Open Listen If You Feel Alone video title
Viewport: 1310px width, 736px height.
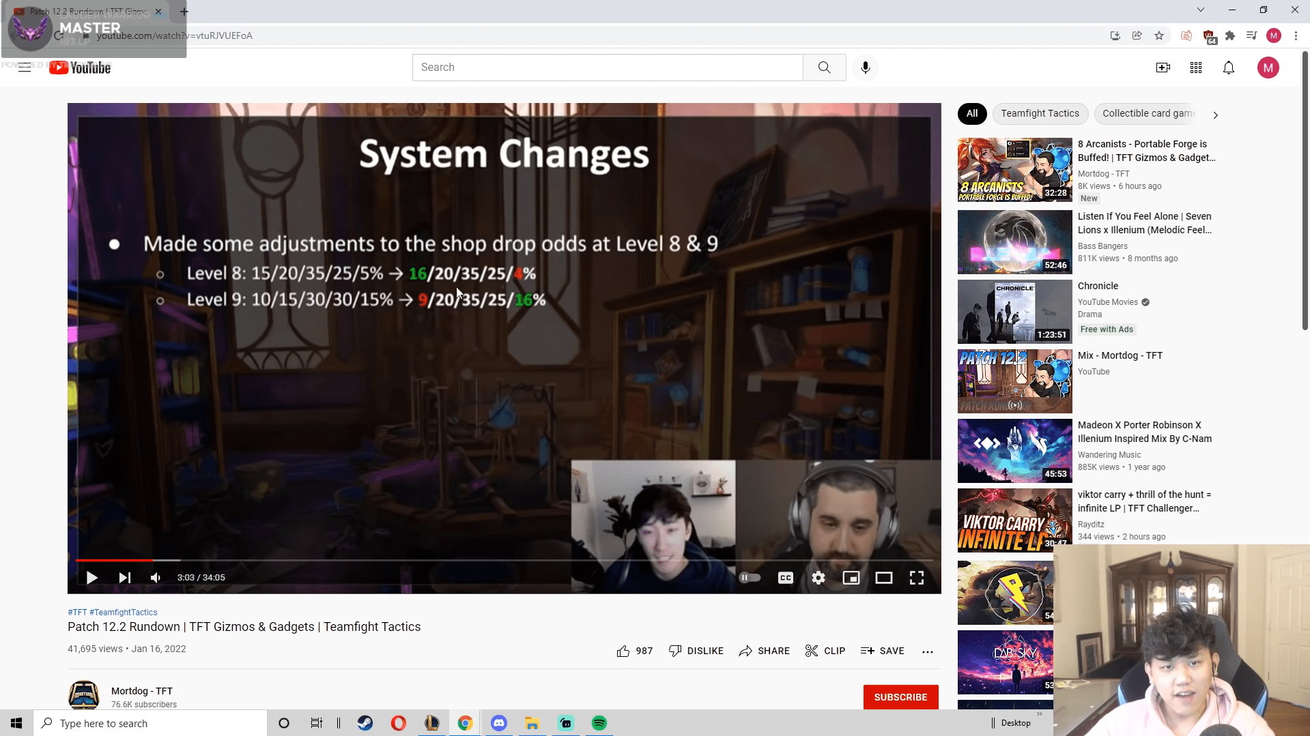pos(1145,223)
